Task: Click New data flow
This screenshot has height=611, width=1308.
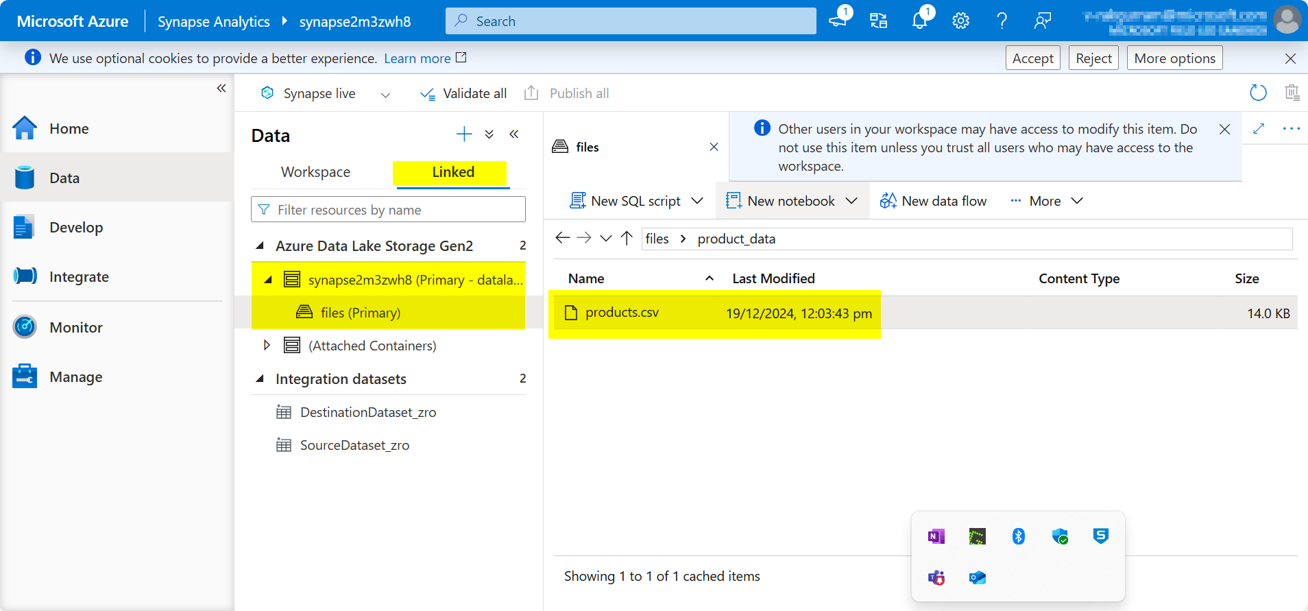Action: point(934,201)
